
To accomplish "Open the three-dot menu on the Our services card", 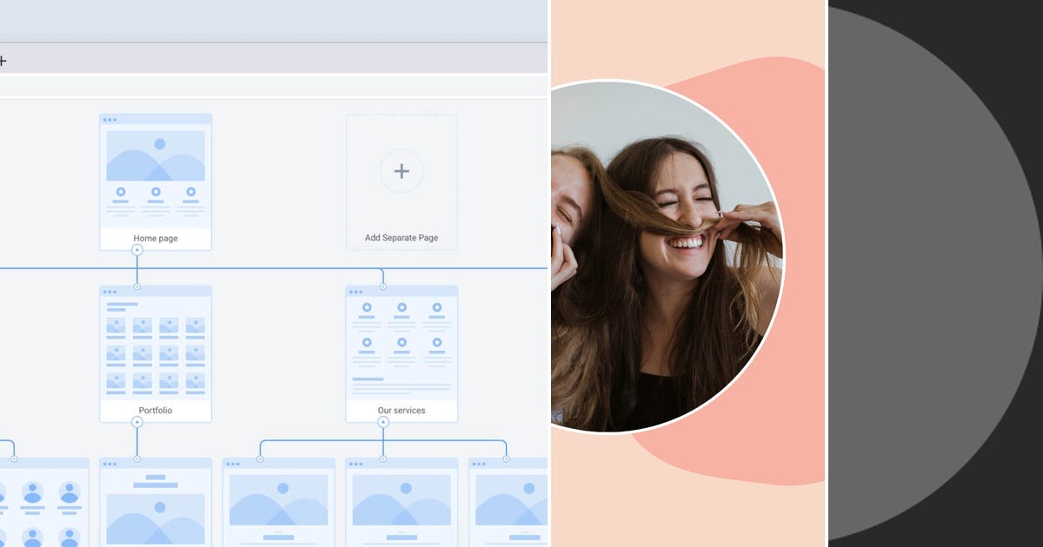I will coord(355,293).
